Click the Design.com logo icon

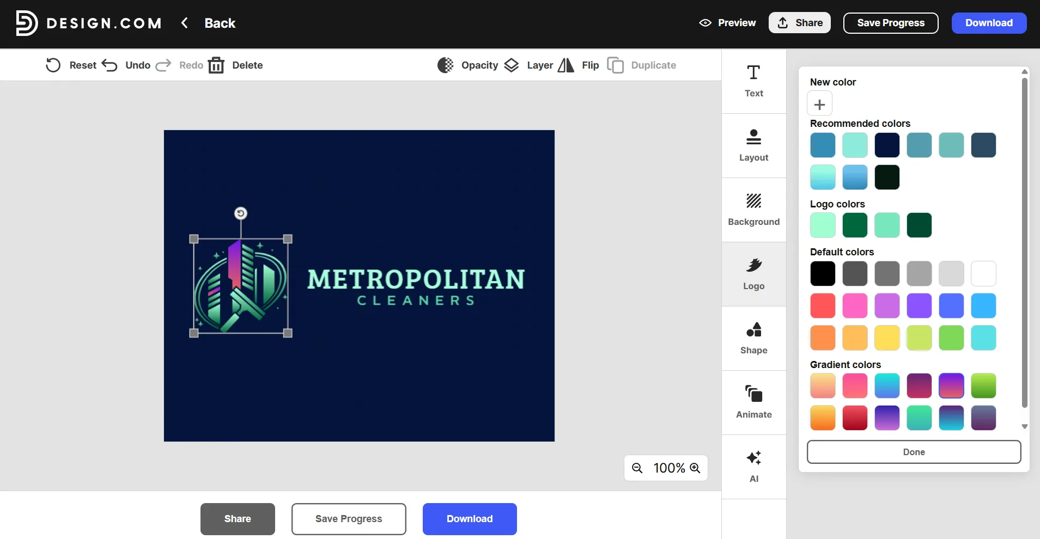pyautogui.click(x=26, y=23)
